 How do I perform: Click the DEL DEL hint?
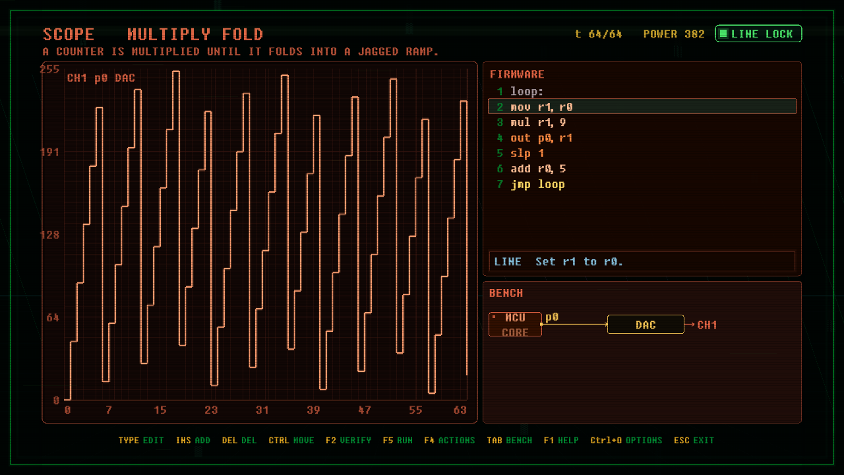pyautogui.click(x=239, y=440)
